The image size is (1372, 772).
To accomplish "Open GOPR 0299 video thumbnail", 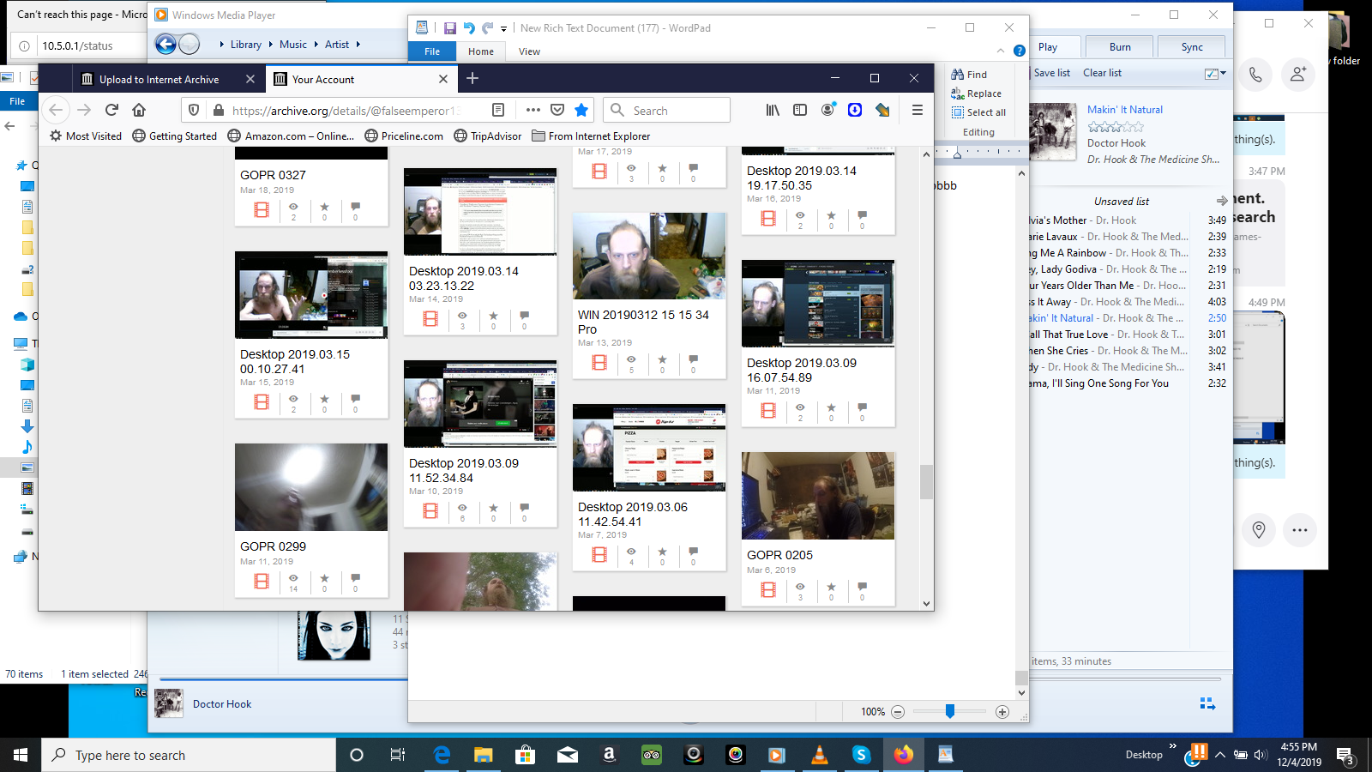I will (x=311, y=487).
